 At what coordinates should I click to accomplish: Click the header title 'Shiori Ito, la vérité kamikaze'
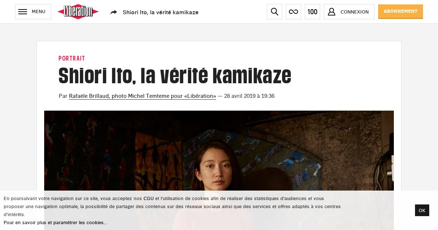coord(161,12)
